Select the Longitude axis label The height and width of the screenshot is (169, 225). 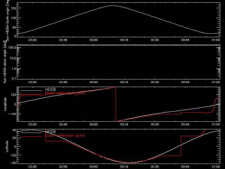(x=5, y=104)
